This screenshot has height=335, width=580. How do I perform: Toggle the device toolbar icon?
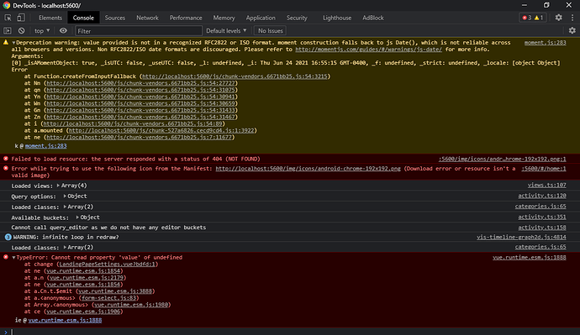(x=21, y=18)
